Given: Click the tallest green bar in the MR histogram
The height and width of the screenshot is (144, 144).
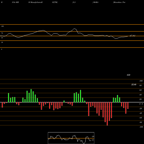Looking at the screenshot, I should [31, 96].
